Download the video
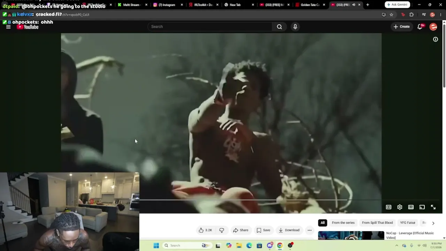446x251 pixels. [x=289, y=230]
